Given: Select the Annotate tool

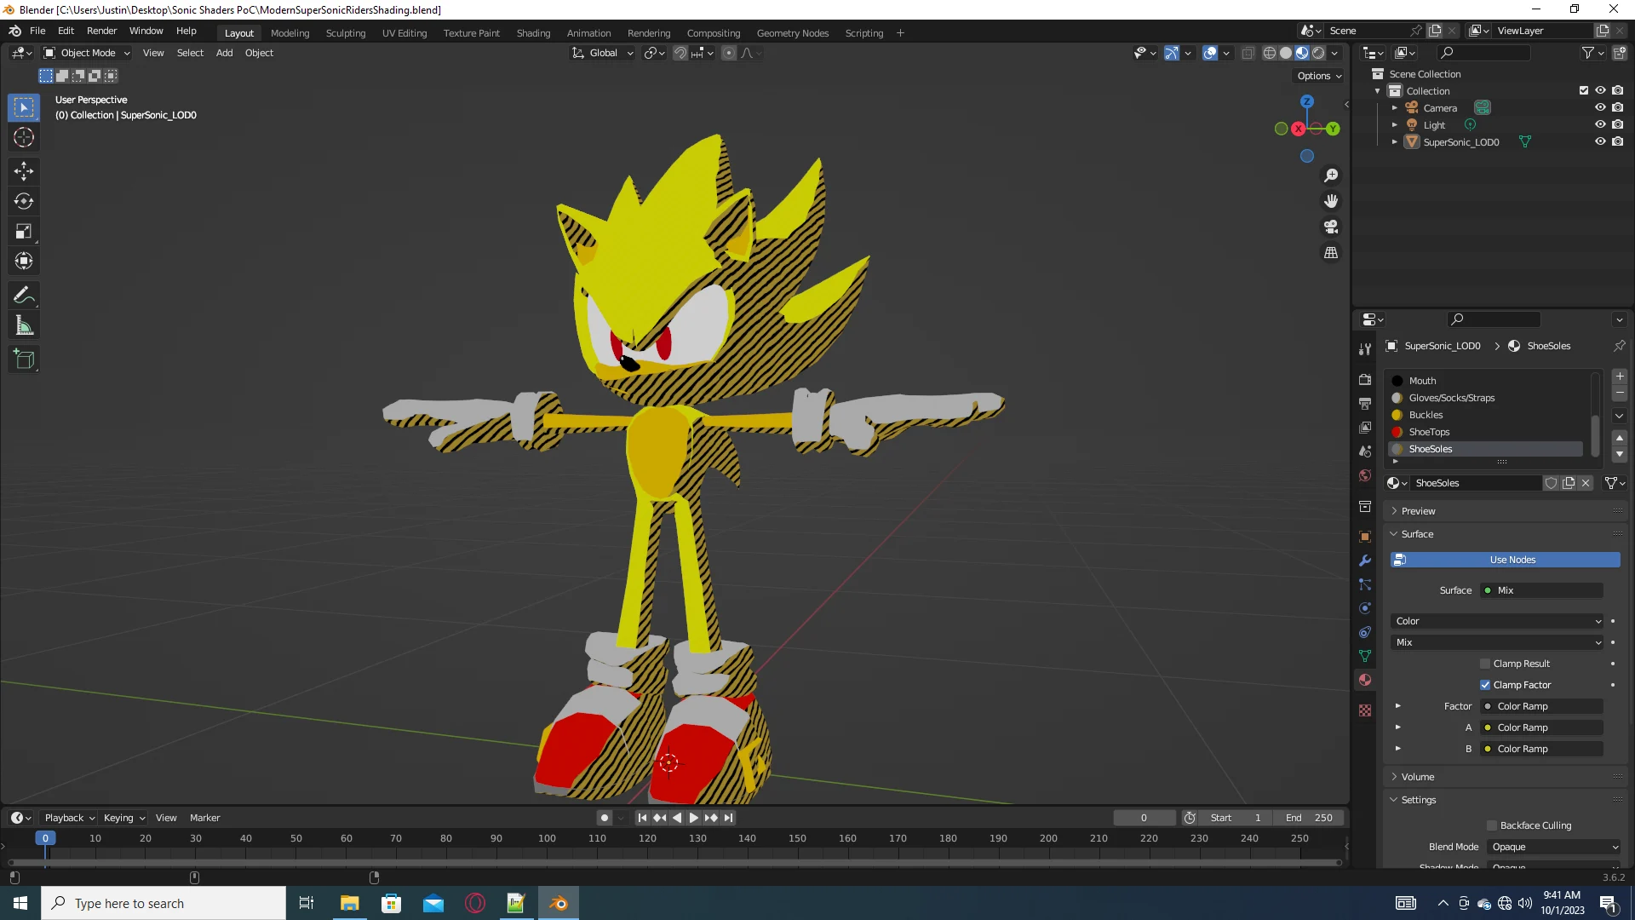Looking at the screenshot, I should coord(23,294).
